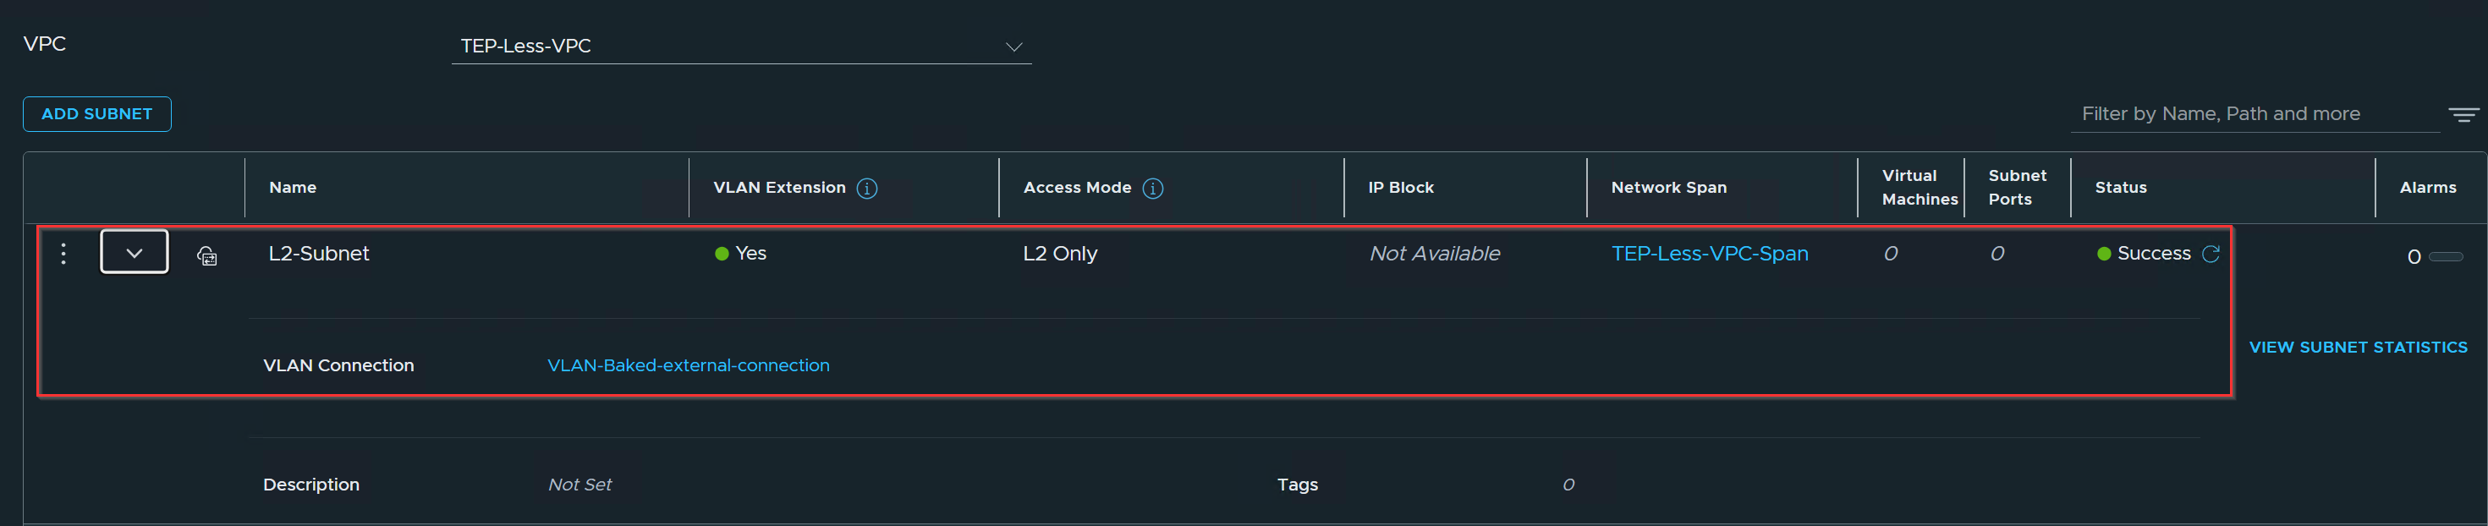Image resolution: width=2488 pixels, height=526 pixels.
Task: Select the Name column header
Action: pos(293,187)
